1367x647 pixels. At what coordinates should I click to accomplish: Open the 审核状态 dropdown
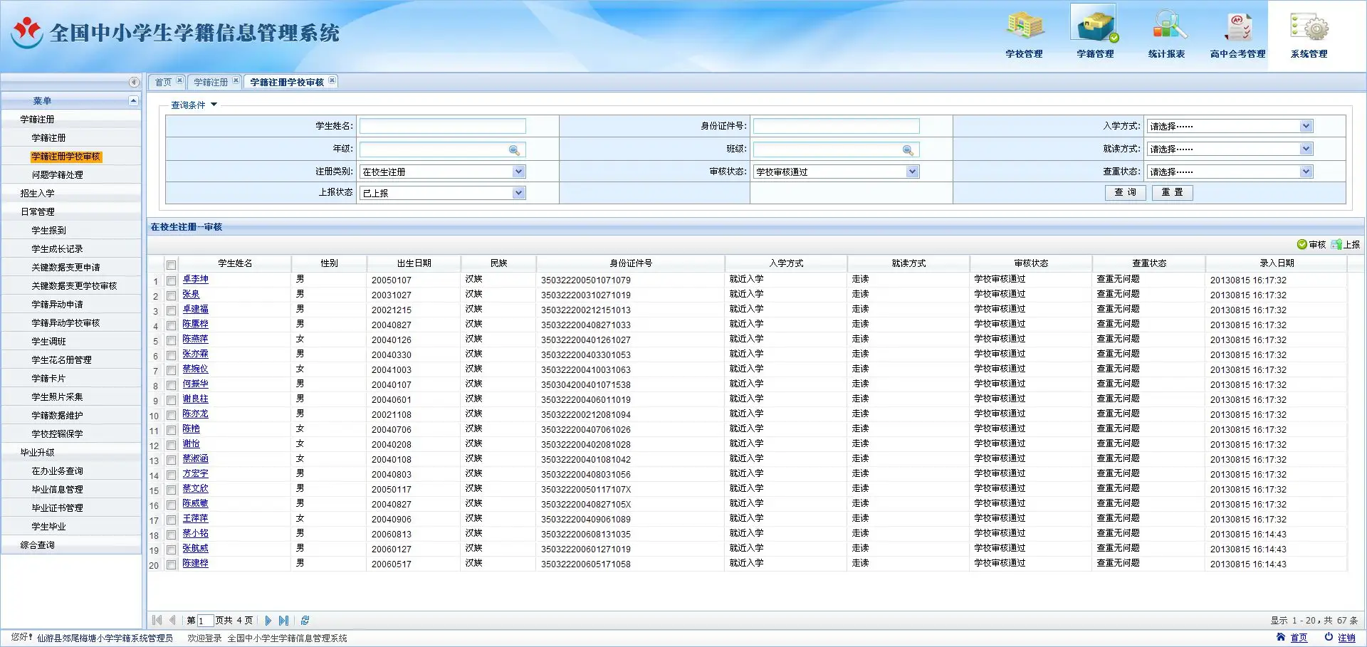click(x=912, y=172)
